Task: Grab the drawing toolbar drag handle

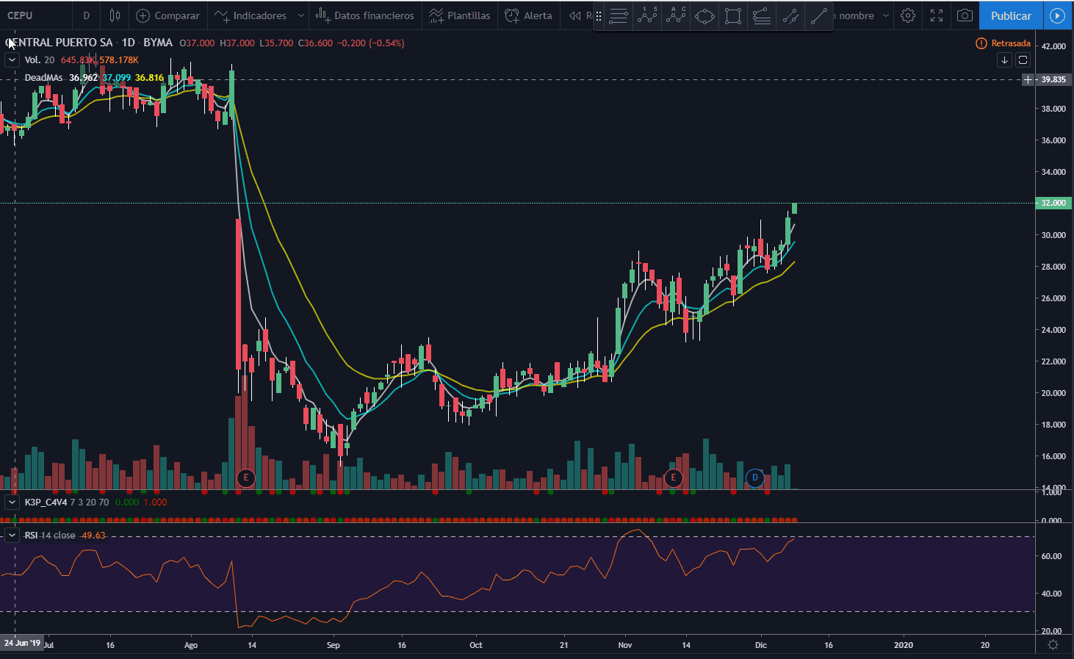Action: point(599,16)
